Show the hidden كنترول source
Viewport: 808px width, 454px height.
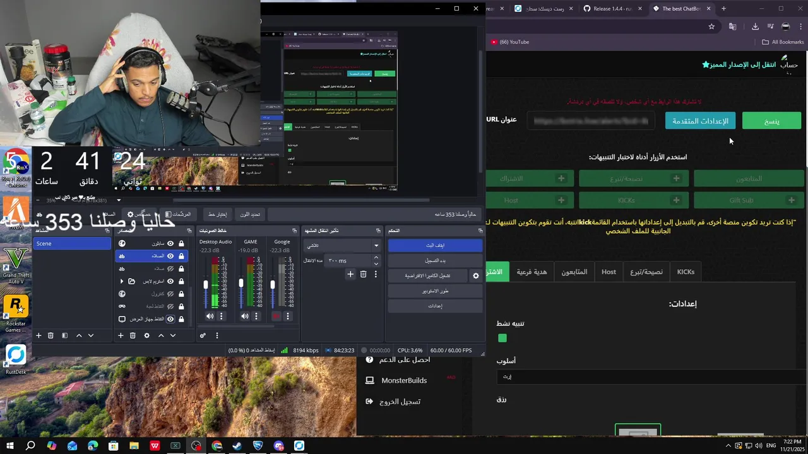click(170, 294)
